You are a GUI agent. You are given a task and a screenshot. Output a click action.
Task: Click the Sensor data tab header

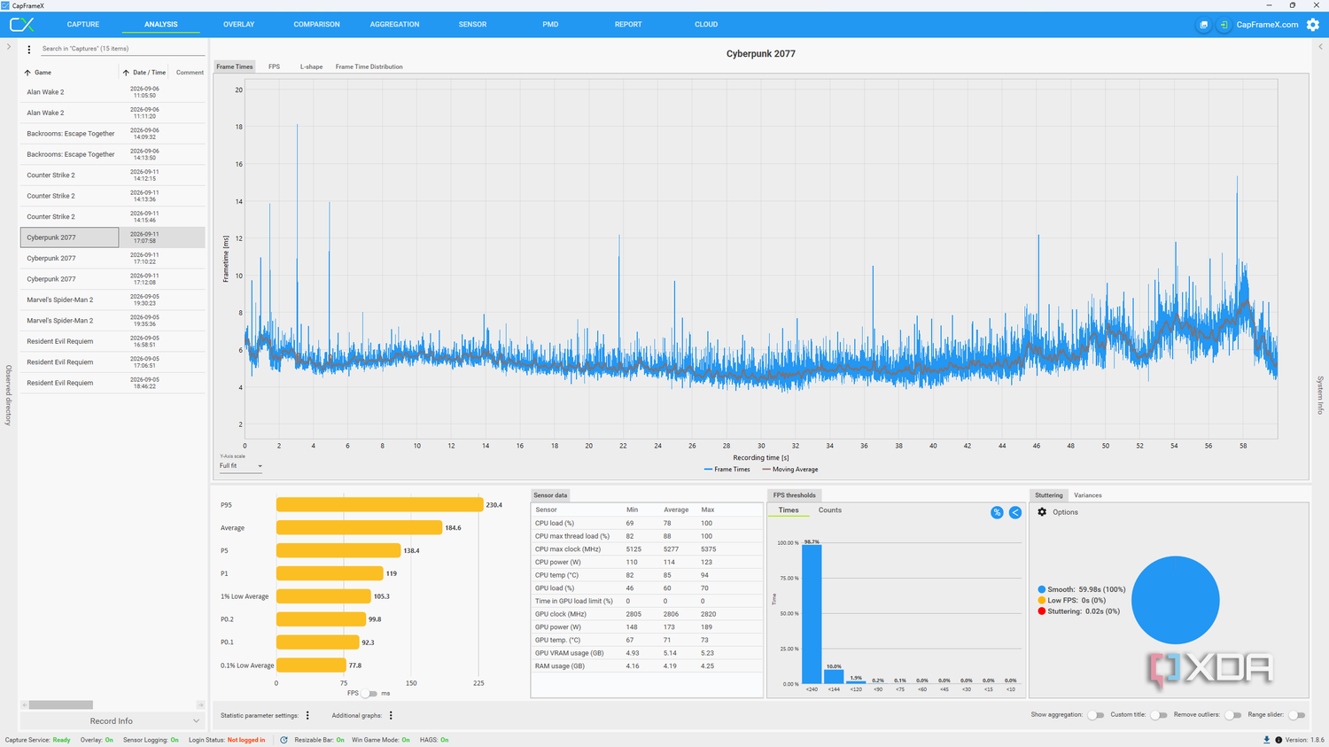550,495
